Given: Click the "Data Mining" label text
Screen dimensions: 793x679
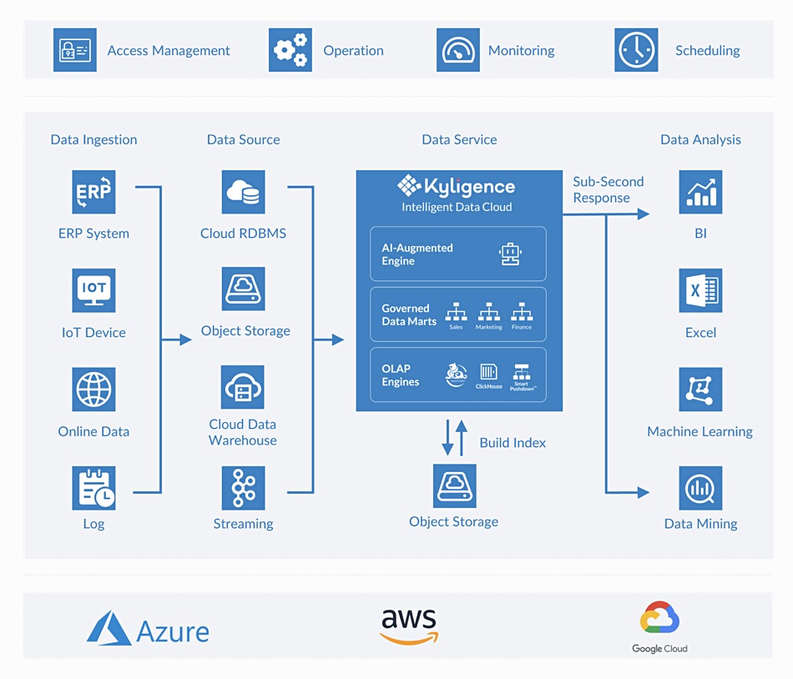Looking at the screenshot, I should (x=700, y=524).
